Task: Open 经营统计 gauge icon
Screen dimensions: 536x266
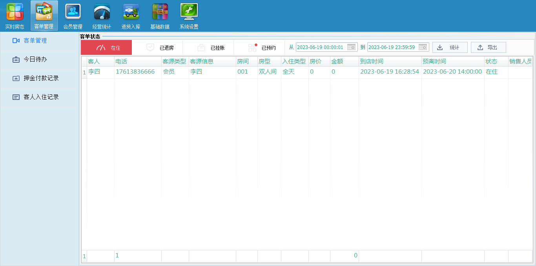Action: (x=102, y=12)
